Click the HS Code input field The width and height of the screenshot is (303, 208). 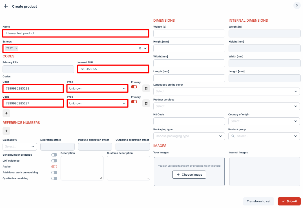[x=189, y=121]
